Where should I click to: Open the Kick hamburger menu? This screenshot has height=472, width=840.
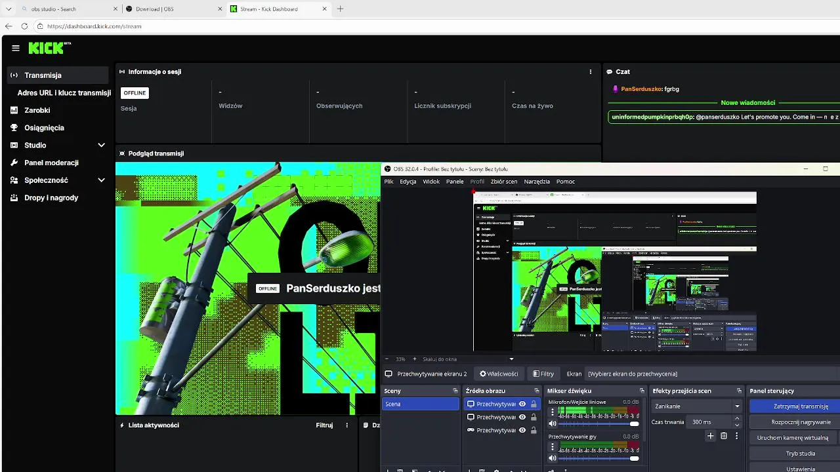16,48
